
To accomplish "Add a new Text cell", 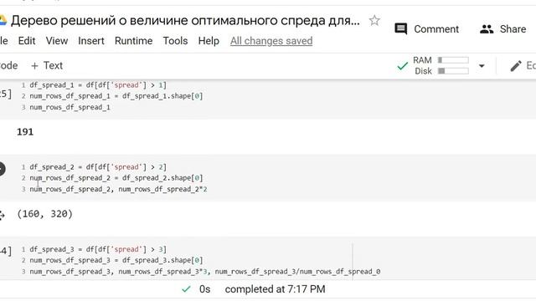I will (x=47, y=65).
